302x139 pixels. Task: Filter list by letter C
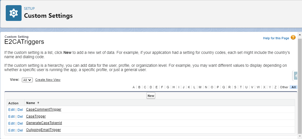145,87
